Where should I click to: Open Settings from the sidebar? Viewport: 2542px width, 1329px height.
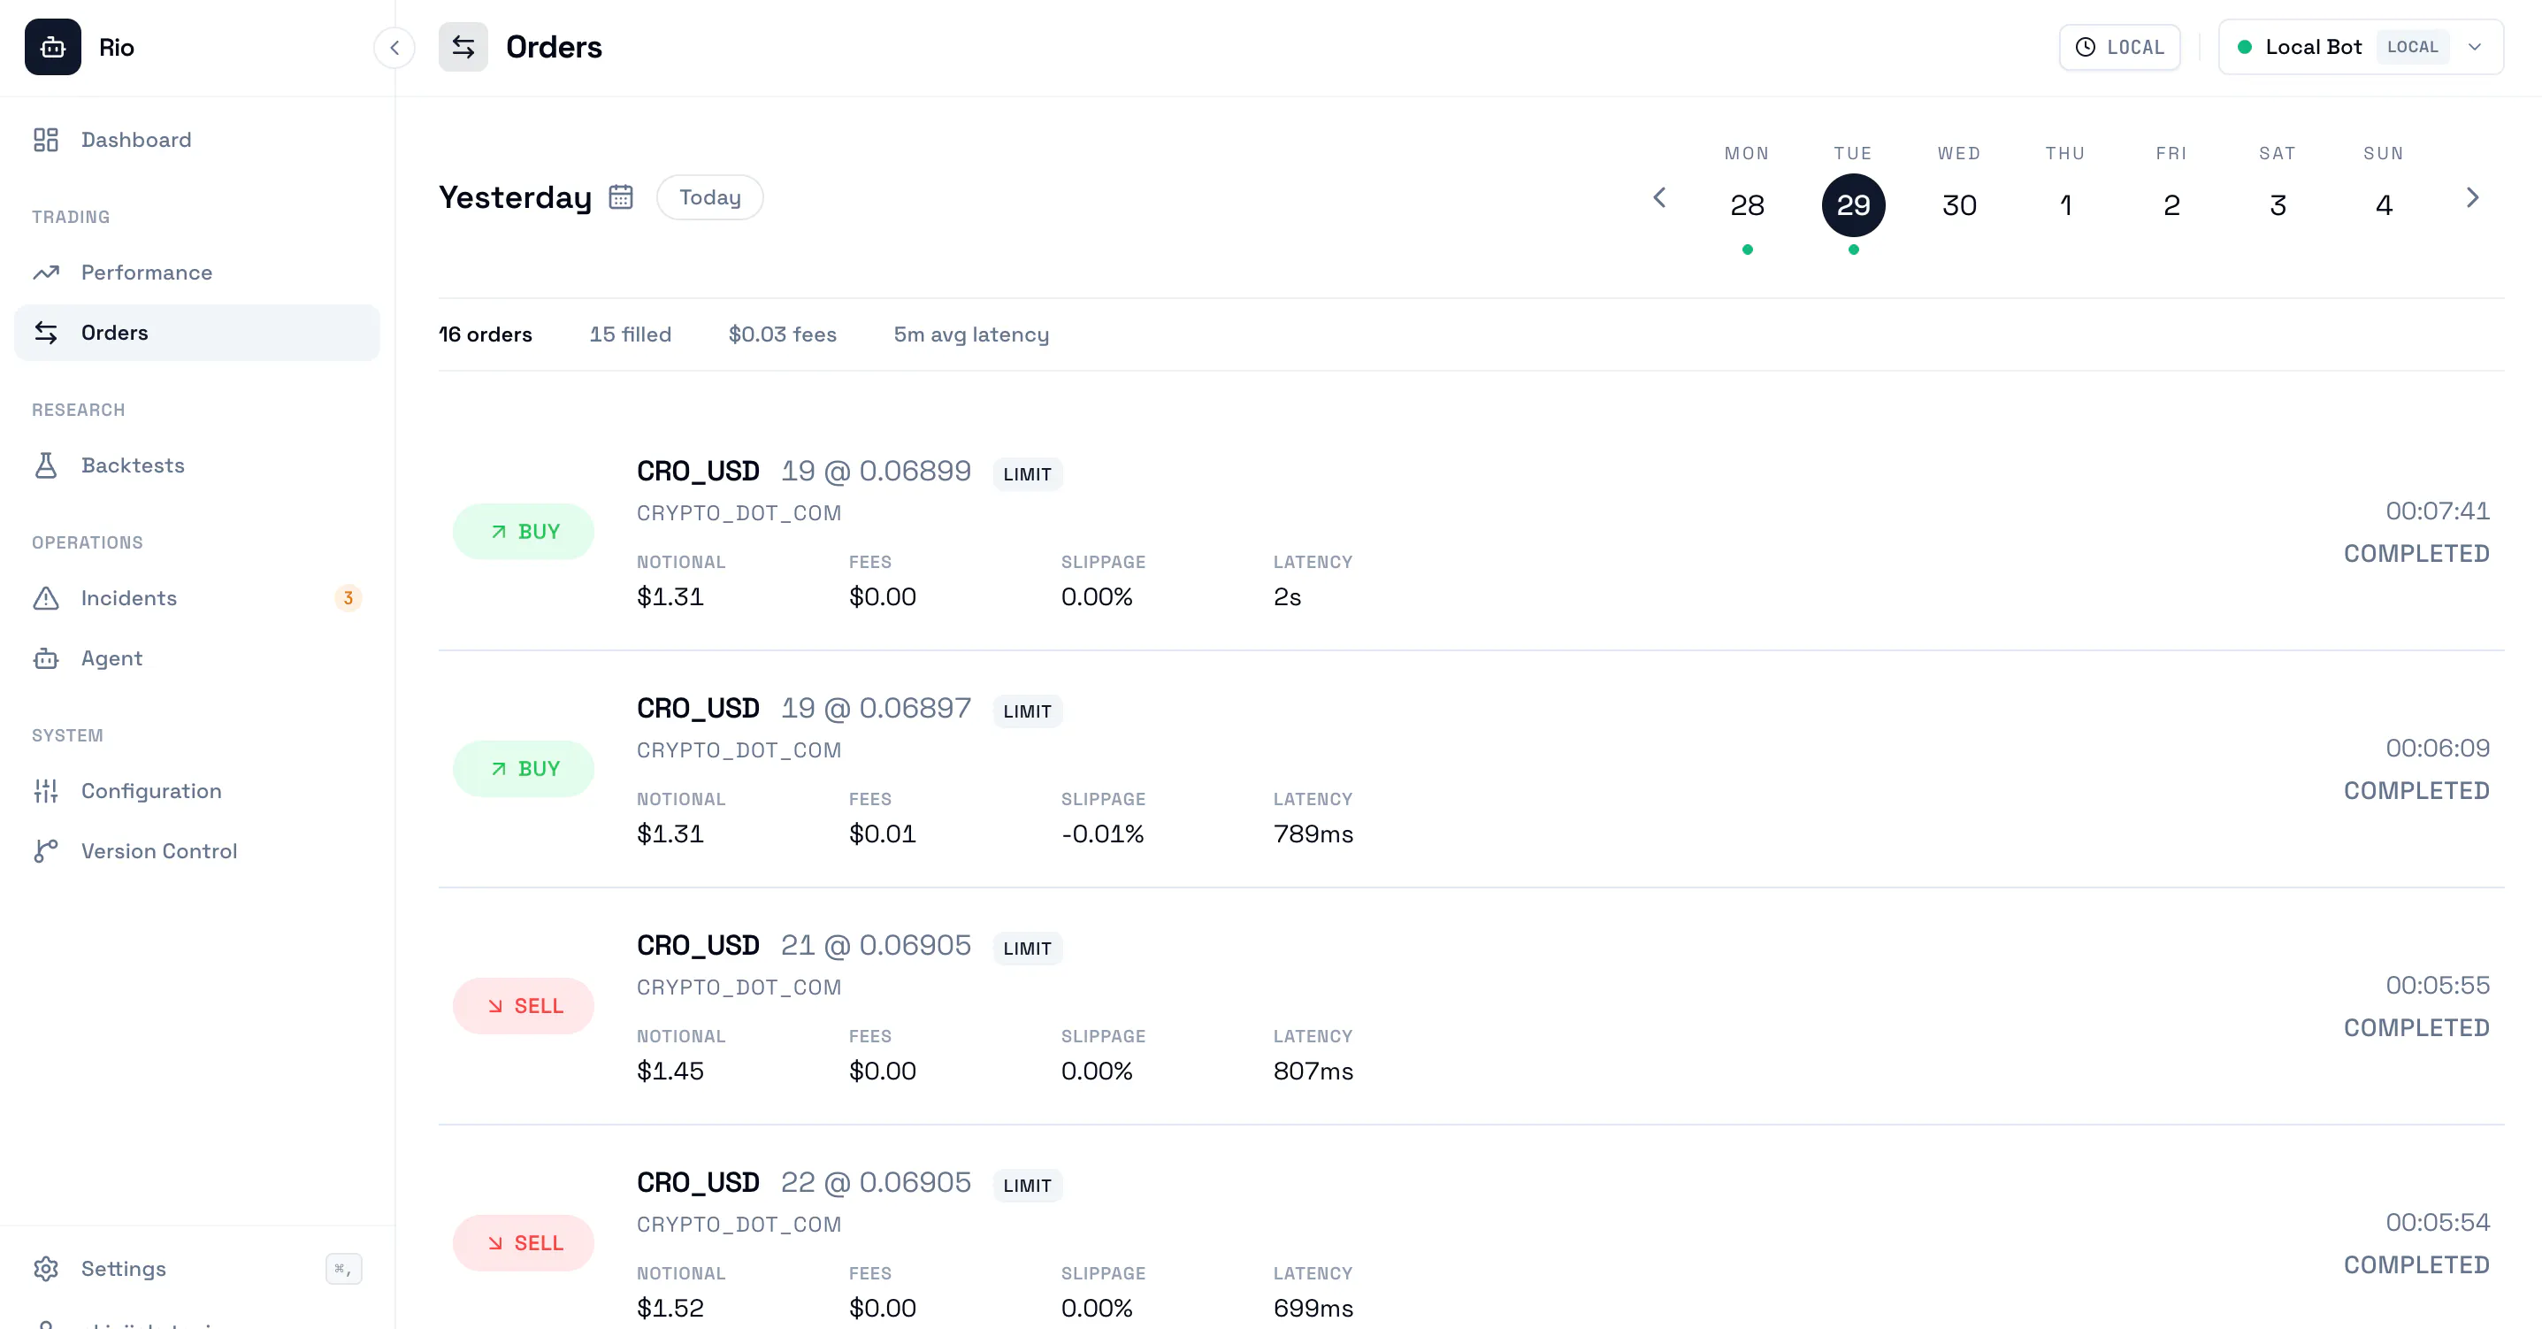[x=196, y=1269]
